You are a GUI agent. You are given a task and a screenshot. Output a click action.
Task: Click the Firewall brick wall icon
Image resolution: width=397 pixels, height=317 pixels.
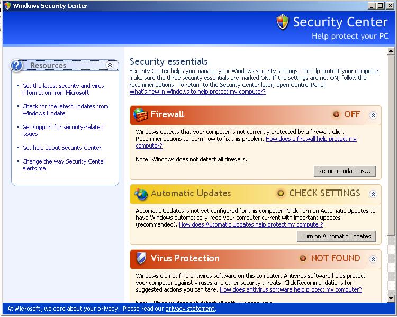(140, 115)
